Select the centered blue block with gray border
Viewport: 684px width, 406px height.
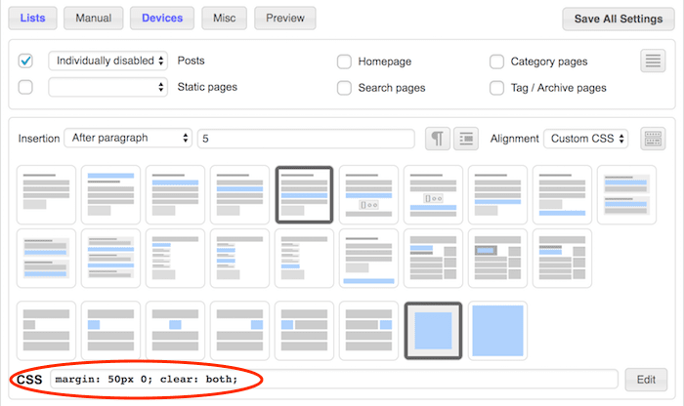tap(433, 330)
